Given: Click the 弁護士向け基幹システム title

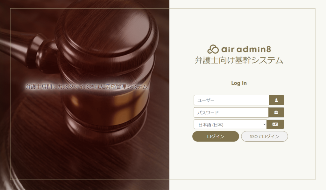Looking at the screenshot, I should (239, 60).
